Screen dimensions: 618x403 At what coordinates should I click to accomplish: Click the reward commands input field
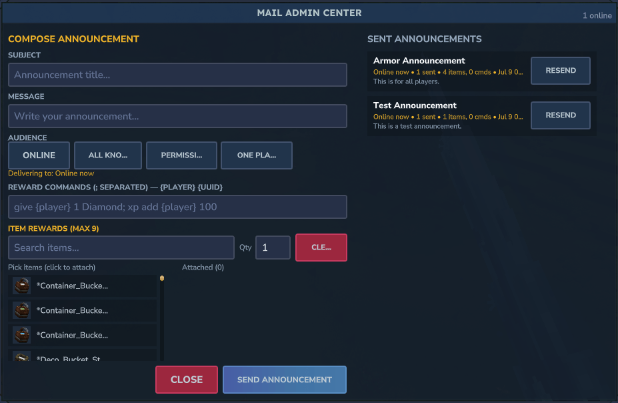coord(177,207)
